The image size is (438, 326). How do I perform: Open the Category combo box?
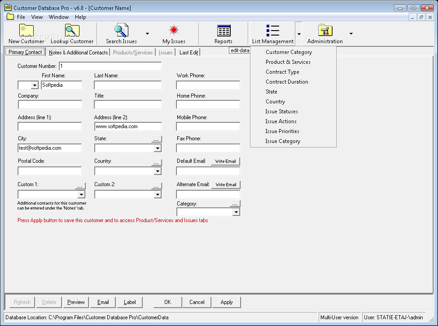click(236, 212)
